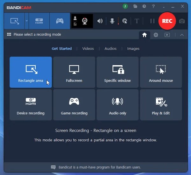Image resolution: width=191 pixels, height=175 pixels.
Task: Select the gamepad game recording mode in toolbar
Action: click(60, 21)
